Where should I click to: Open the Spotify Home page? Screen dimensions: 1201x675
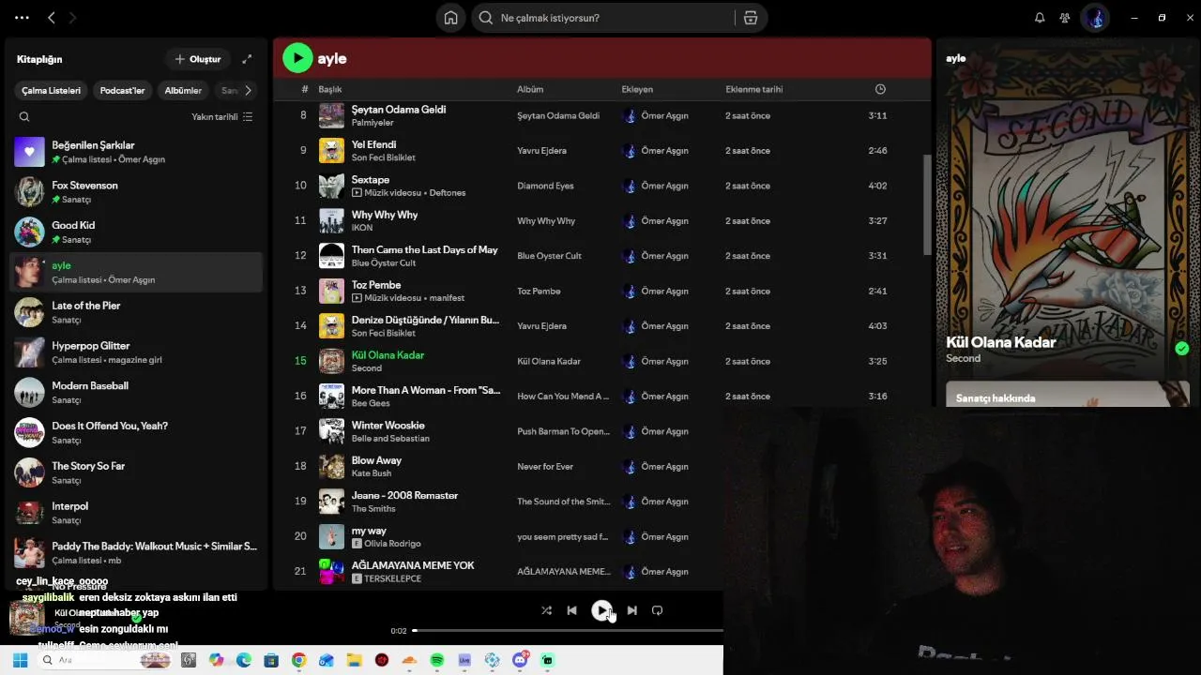coord(451,18)
